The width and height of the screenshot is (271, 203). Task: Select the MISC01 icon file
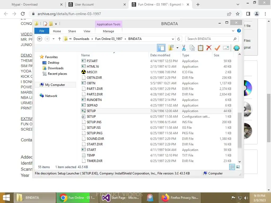point(92,72)
